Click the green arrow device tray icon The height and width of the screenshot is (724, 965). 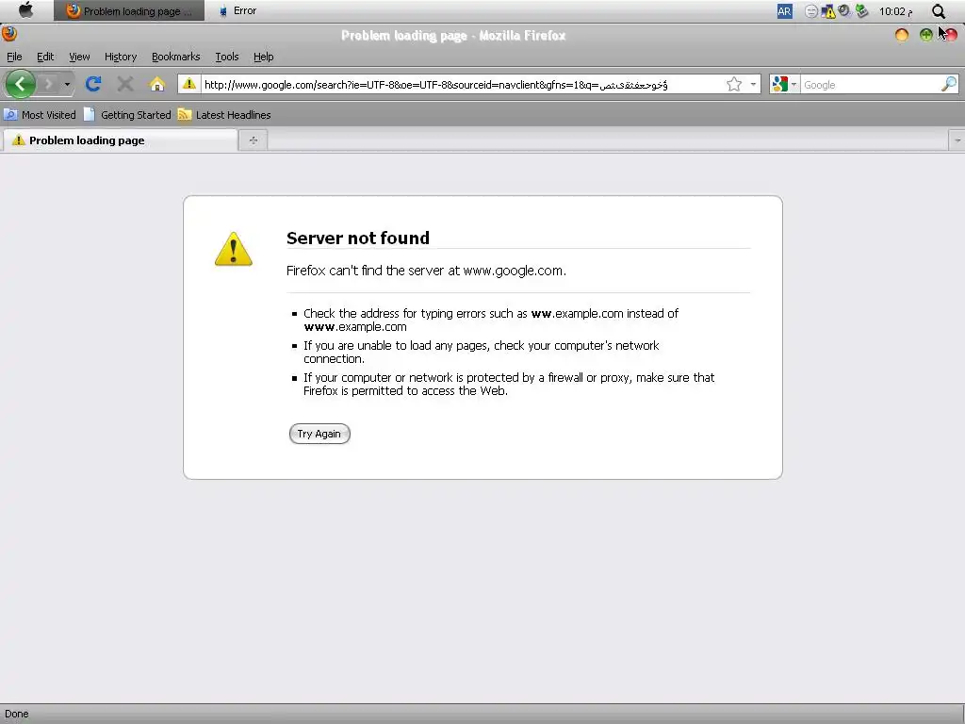point(861,11)
